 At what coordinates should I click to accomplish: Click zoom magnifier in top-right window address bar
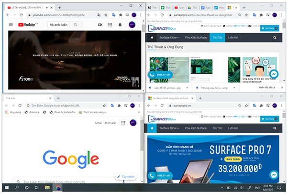pyautogui.click(x=240, y=15)
